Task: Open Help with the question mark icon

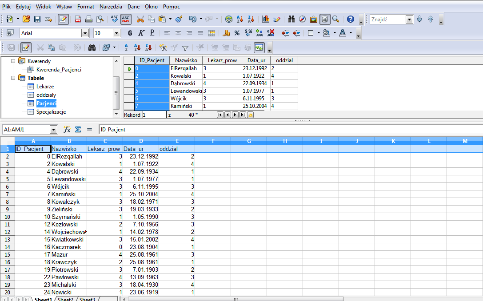Action: [351, 20]
